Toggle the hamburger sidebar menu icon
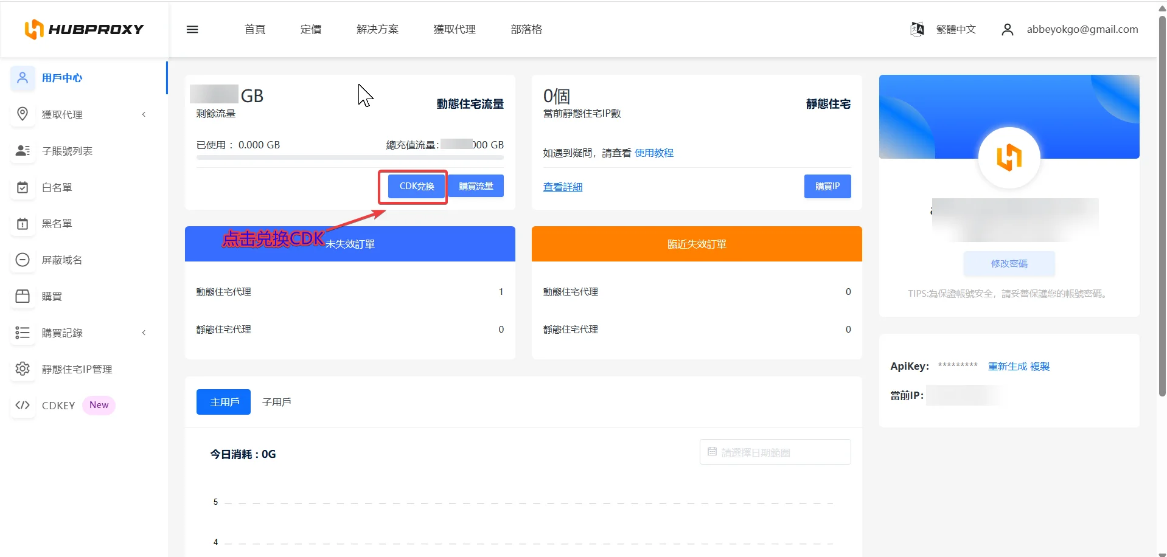 click(192, 29)
